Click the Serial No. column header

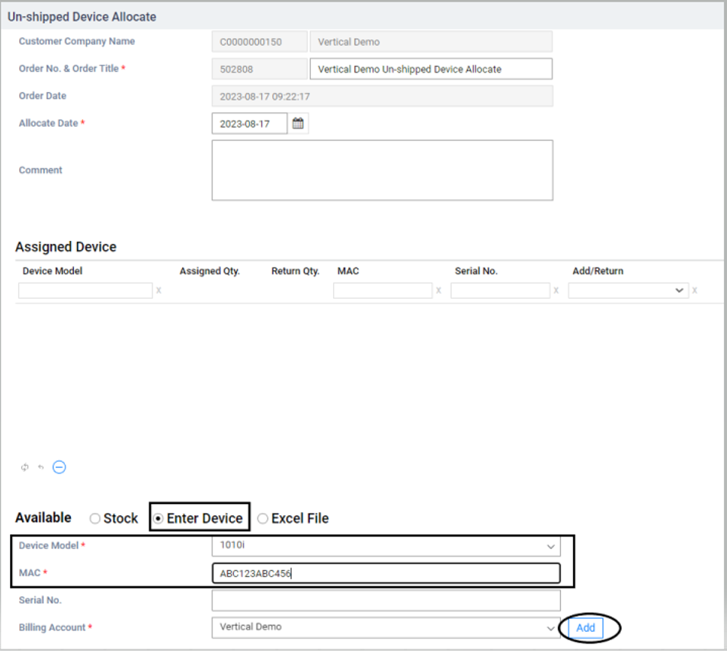coord(476,271)
